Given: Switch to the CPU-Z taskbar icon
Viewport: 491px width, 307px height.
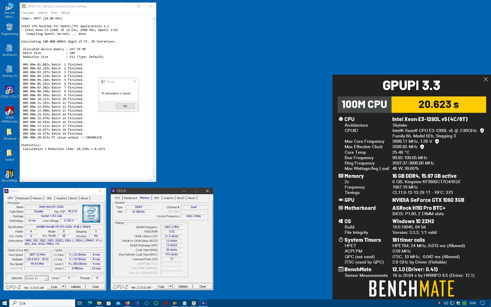Looking at the screenshot, I should 203,303.
